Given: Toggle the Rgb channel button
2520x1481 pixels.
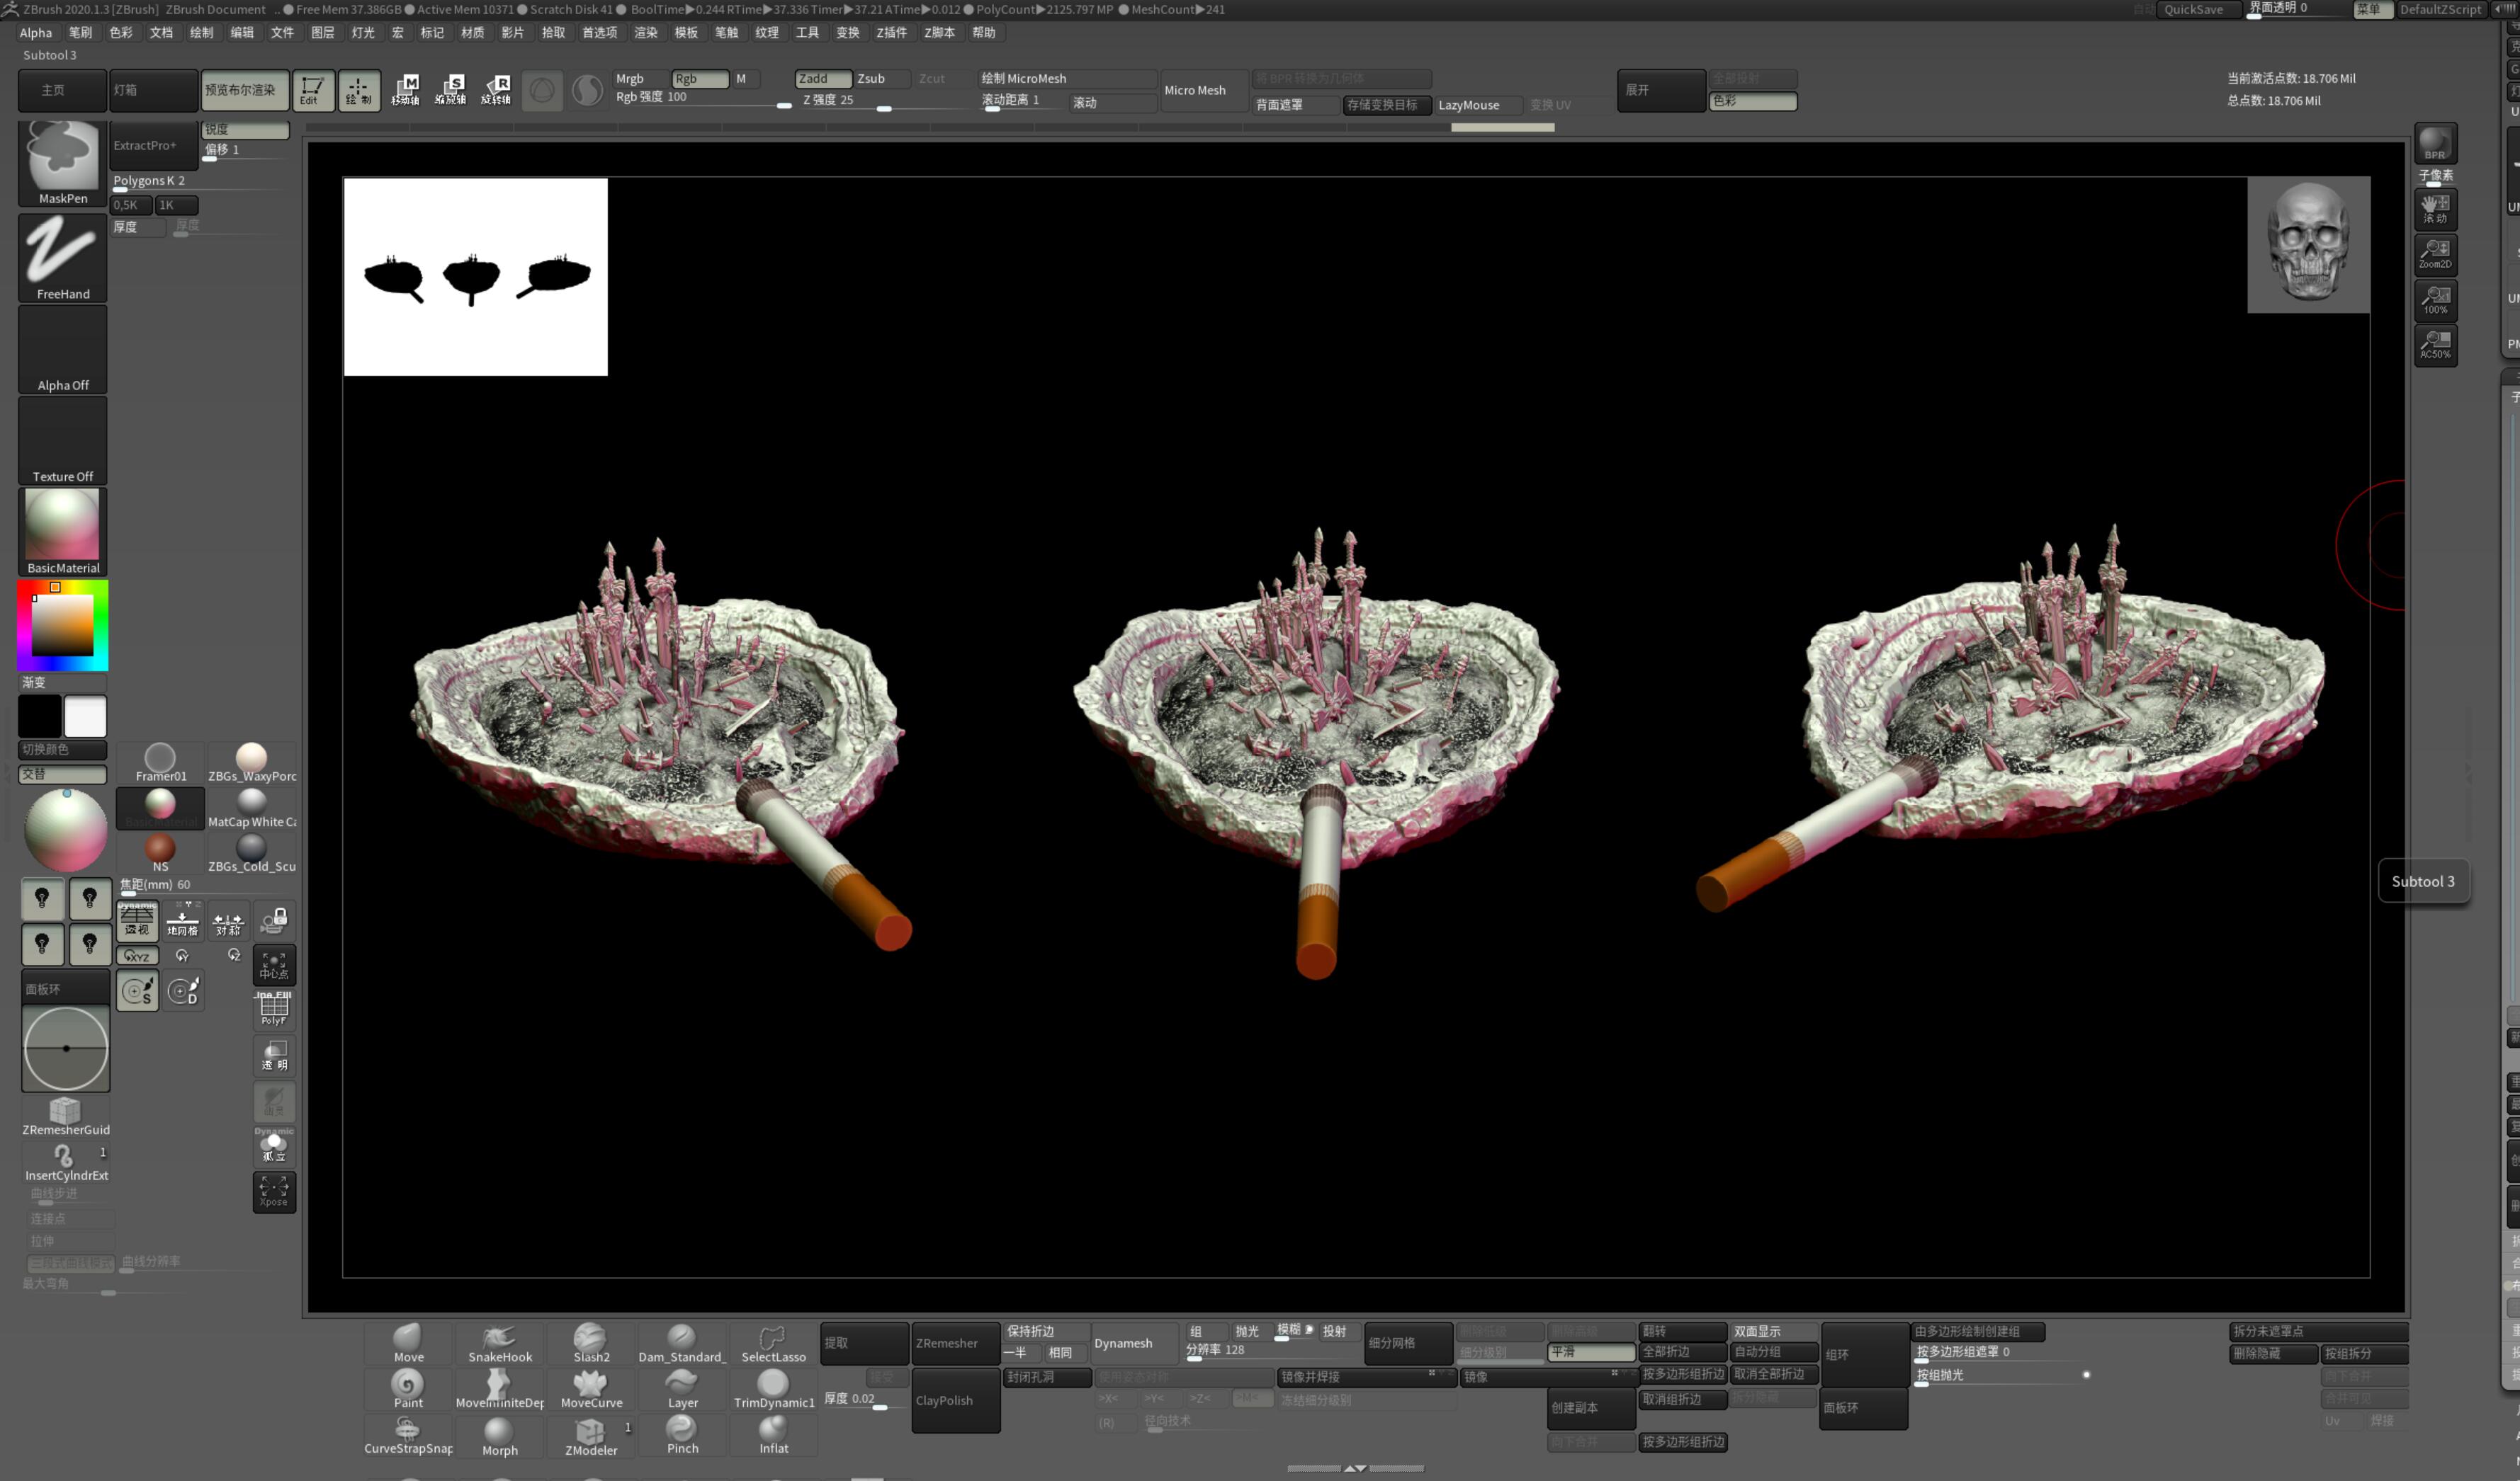Looking at the screenshot, I should (700, 78).
